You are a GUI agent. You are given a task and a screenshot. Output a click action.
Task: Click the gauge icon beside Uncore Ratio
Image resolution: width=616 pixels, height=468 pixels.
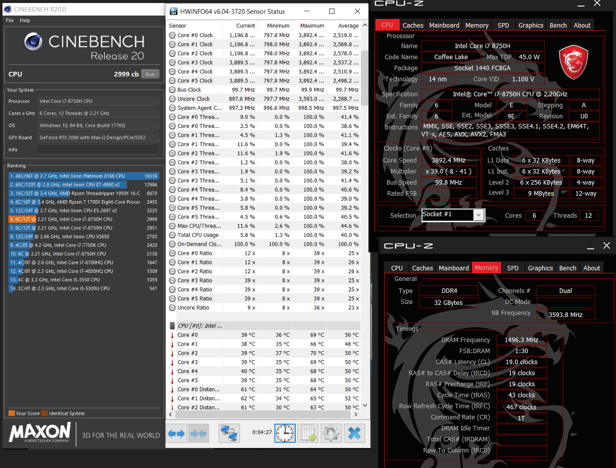click(x=172, y=307)
